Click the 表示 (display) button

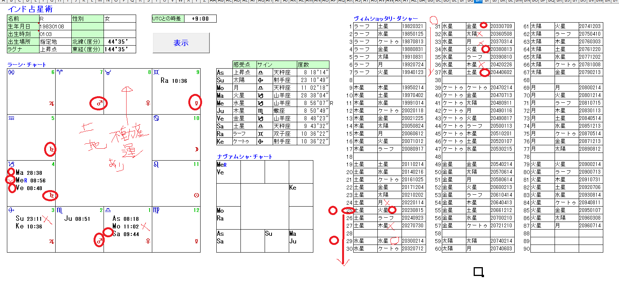(x=181, y=43)
